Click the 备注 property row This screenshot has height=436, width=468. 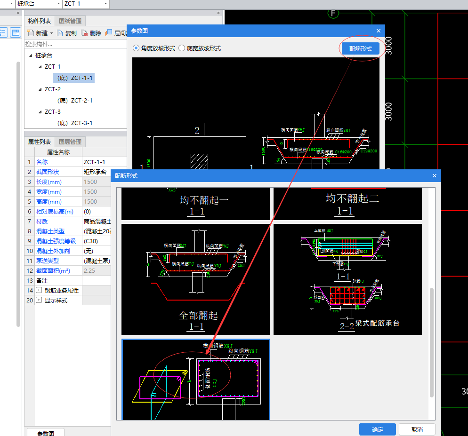[x=67, y=280]
